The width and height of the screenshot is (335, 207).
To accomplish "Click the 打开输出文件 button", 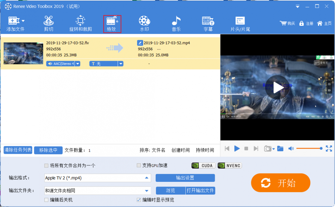I will (x=200, y=191).
